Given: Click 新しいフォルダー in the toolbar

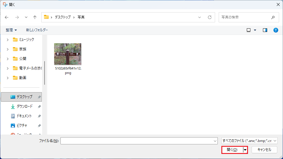Looking at the screenshot, I should tap(37, 30).
